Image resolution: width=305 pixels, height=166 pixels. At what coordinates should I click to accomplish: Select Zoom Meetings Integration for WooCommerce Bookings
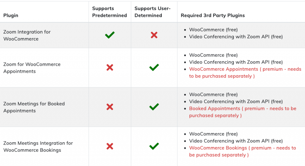tap(38, 146)
